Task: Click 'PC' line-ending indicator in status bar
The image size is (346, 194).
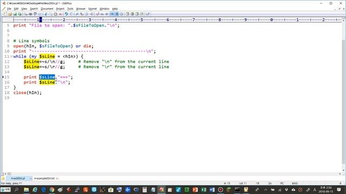Action: 282,183
